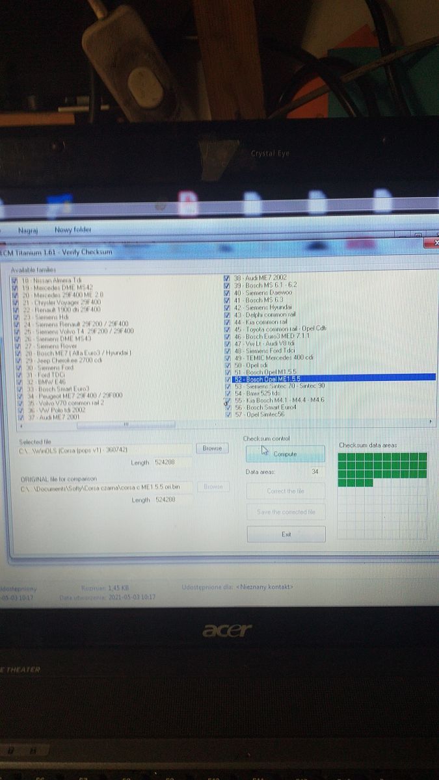
Task: Select '39 - Bosch MS 6.1 - 6.2' row
Action: coord(265,285)
